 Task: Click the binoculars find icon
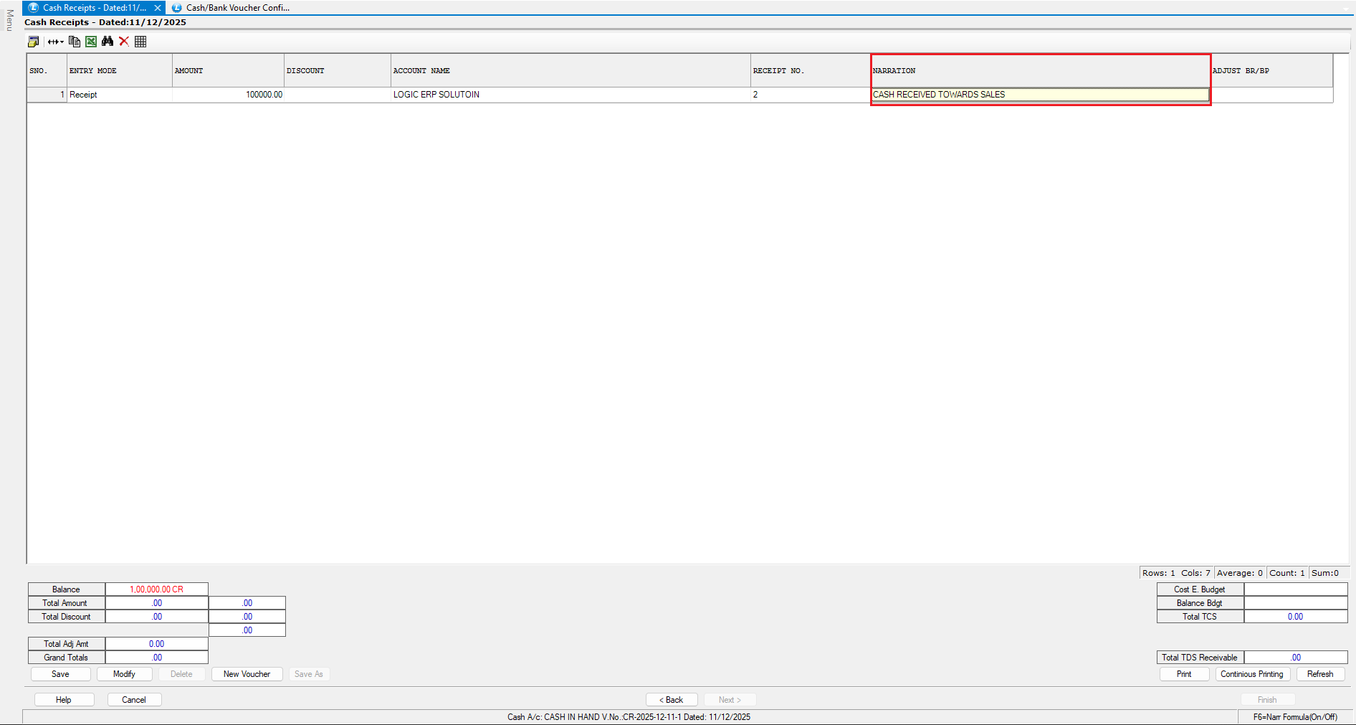coord(108,42)
